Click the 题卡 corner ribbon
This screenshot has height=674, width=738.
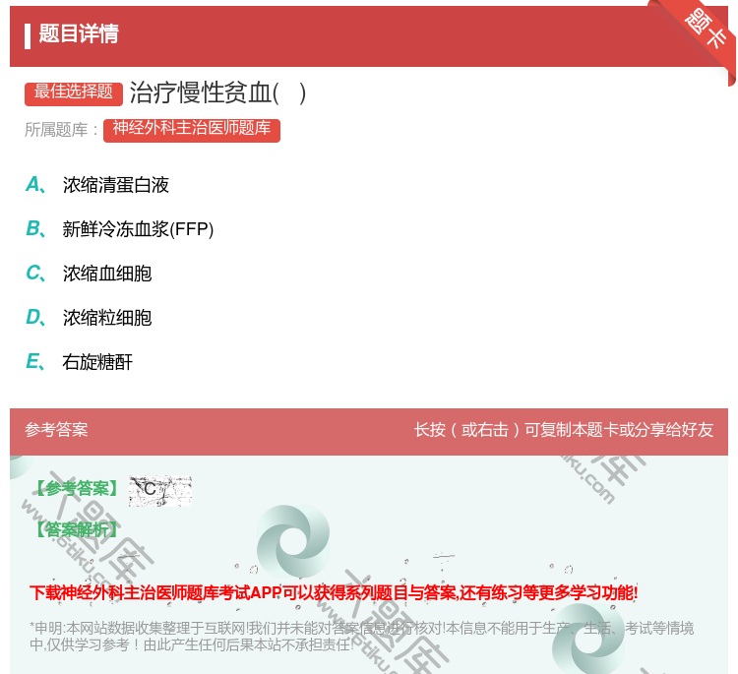(707, 30)
